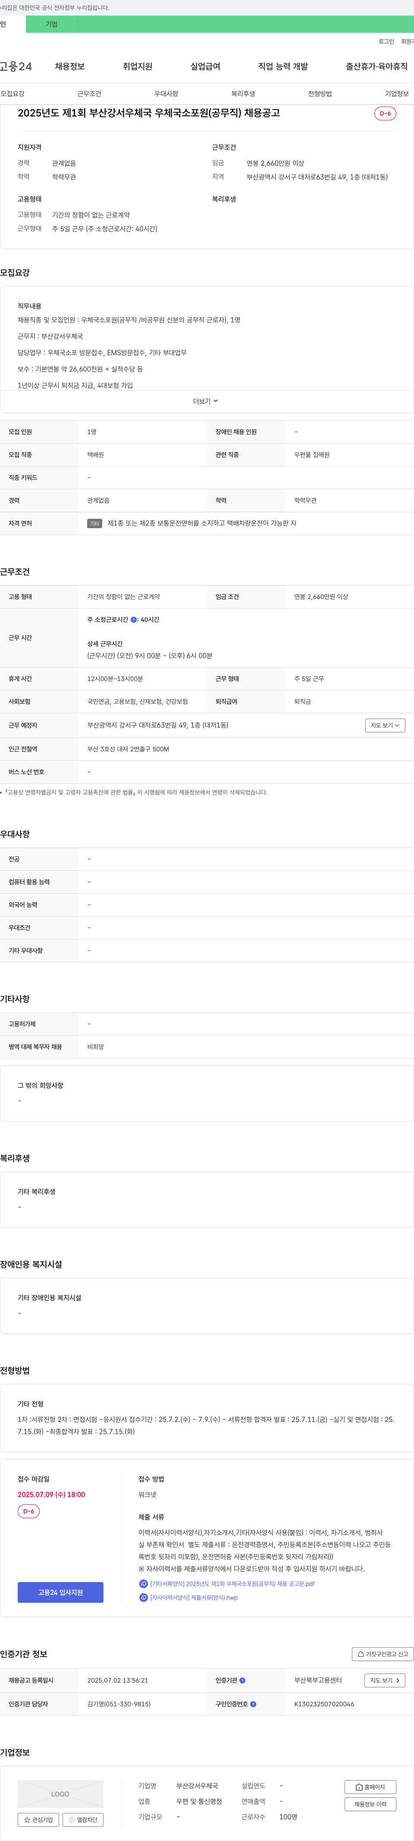Click the 비희망 military service value
This screenshot has height=1841, width=414.
pyautogui.click(x=96, y=1047)
